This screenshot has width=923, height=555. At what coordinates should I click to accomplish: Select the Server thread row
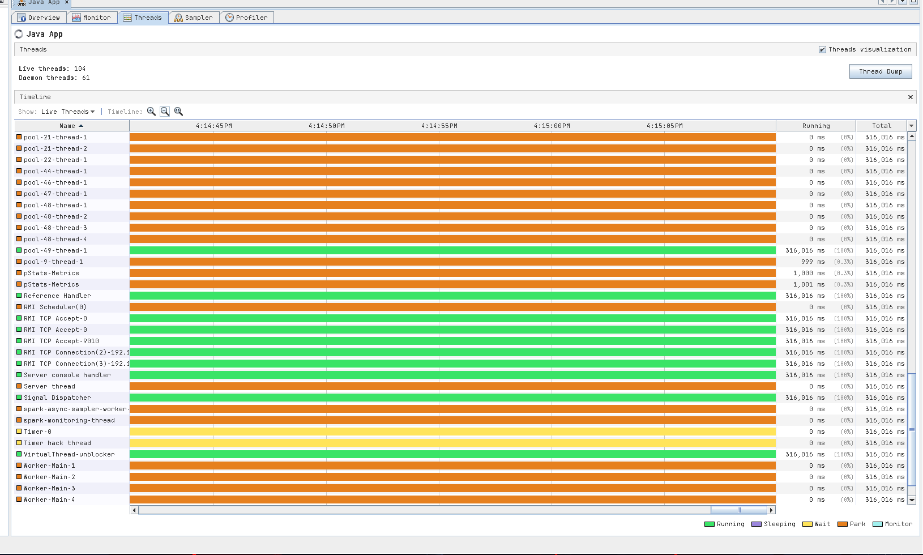[460, 386]
